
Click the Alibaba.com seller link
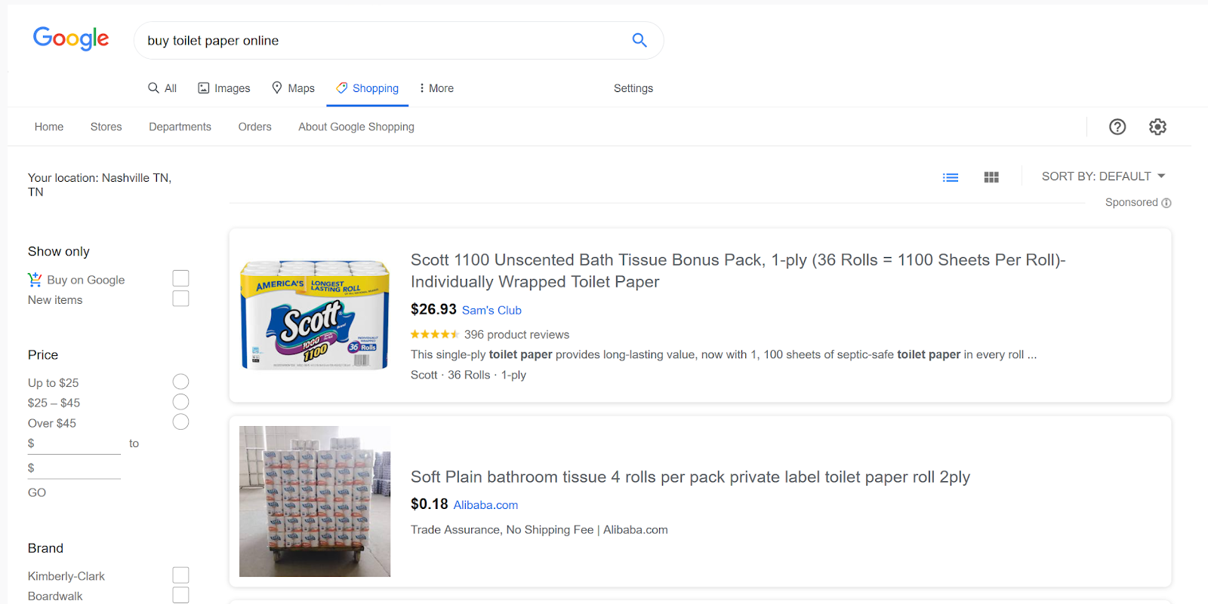[x=485, y=505]
